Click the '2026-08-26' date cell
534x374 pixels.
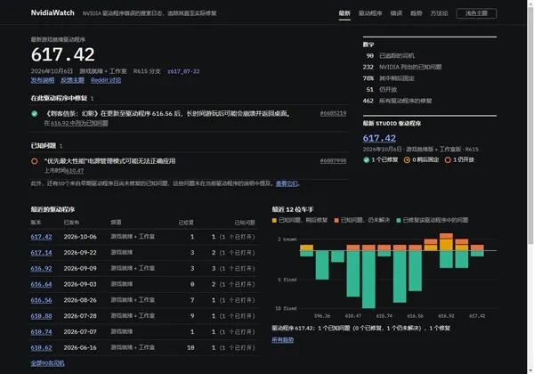(x=80, y=300)
